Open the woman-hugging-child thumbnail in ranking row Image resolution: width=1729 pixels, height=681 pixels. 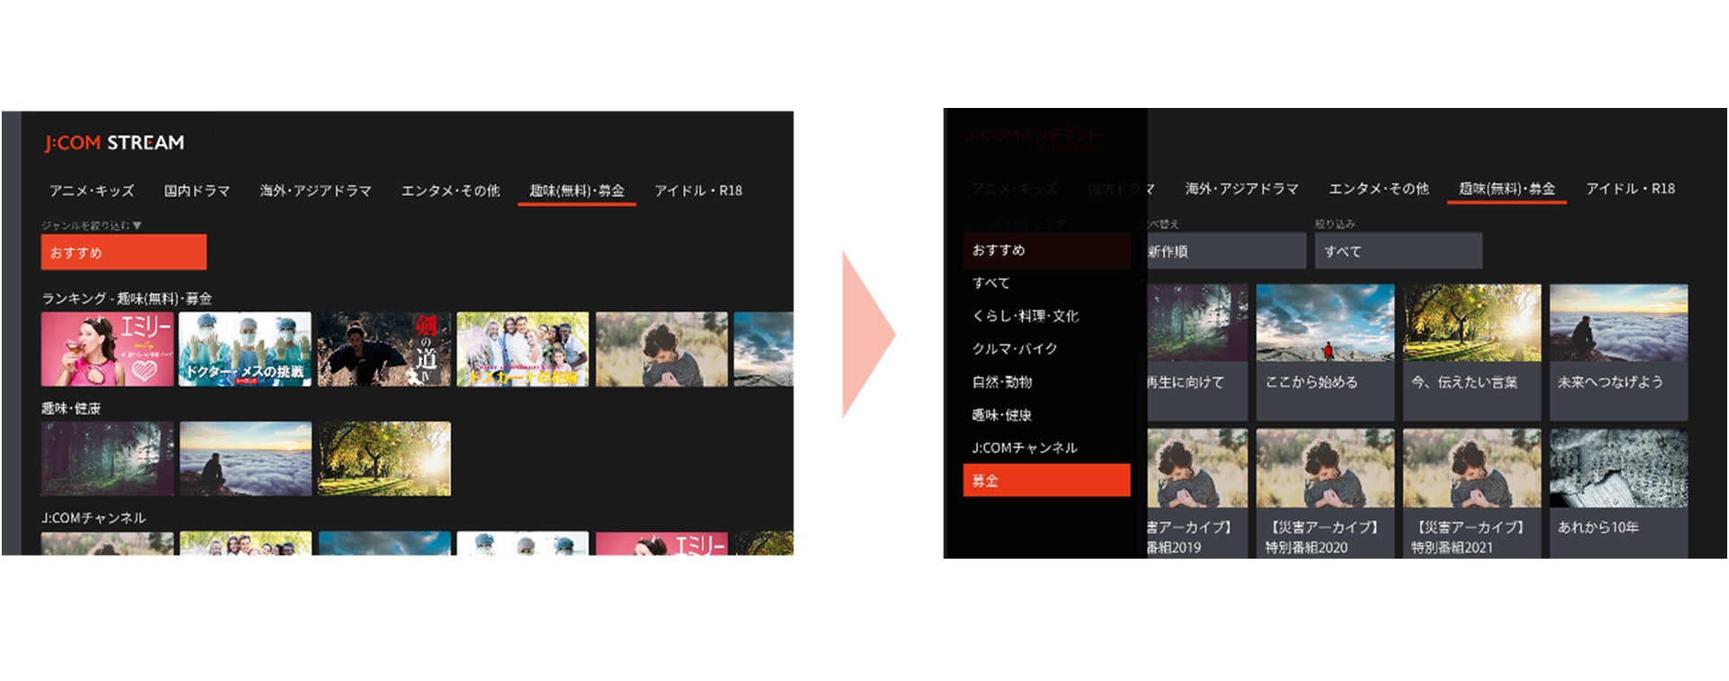[661, 350]
